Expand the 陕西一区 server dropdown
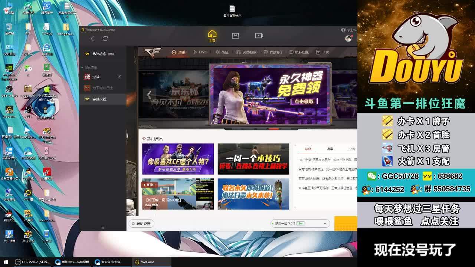Viewport: 475px width, 267px height. [325, 224]
